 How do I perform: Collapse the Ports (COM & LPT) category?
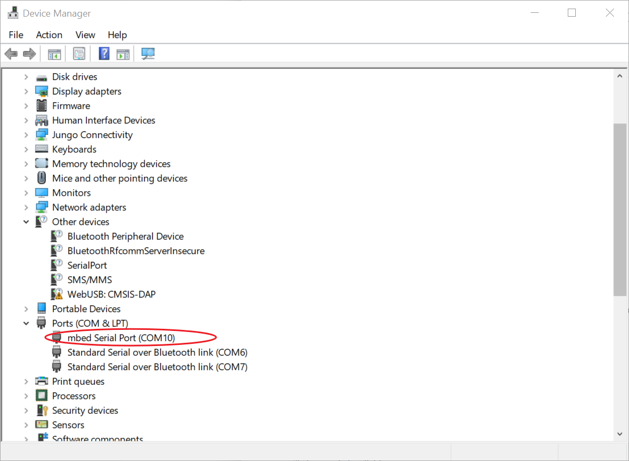coord(26,323)
